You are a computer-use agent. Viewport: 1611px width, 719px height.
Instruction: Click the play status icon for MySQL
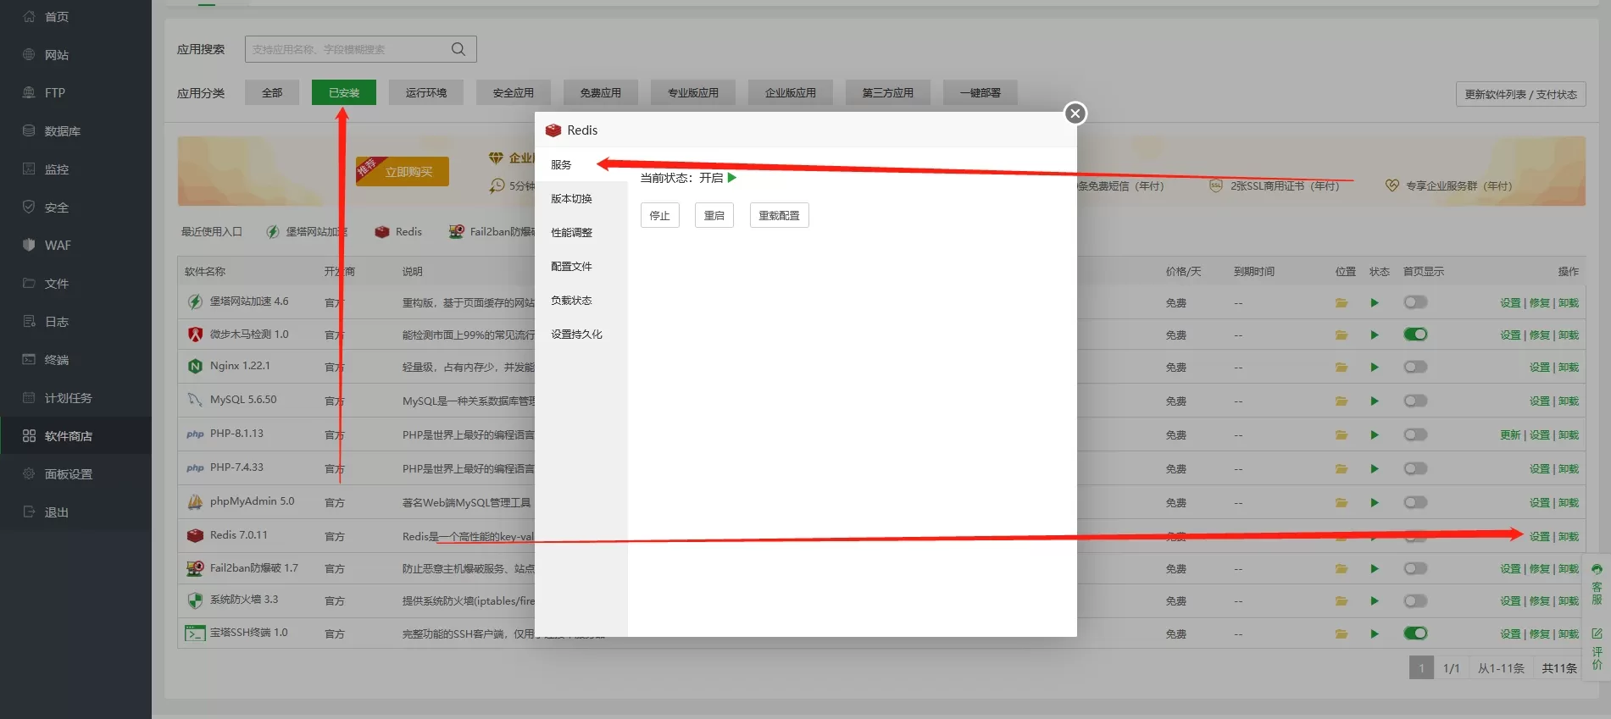1375,401
